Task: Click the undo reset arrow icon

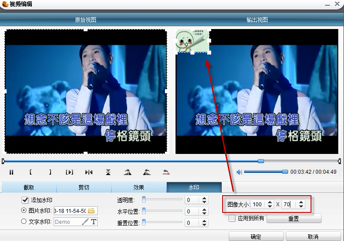Action: [166, 172]
